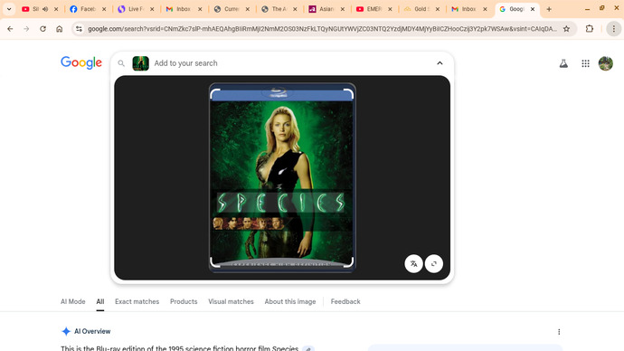The width and height of the screenshot is (624, 351).
Task: Open the About this image tab
Action: pyautogui.click(x=290, y=301)
